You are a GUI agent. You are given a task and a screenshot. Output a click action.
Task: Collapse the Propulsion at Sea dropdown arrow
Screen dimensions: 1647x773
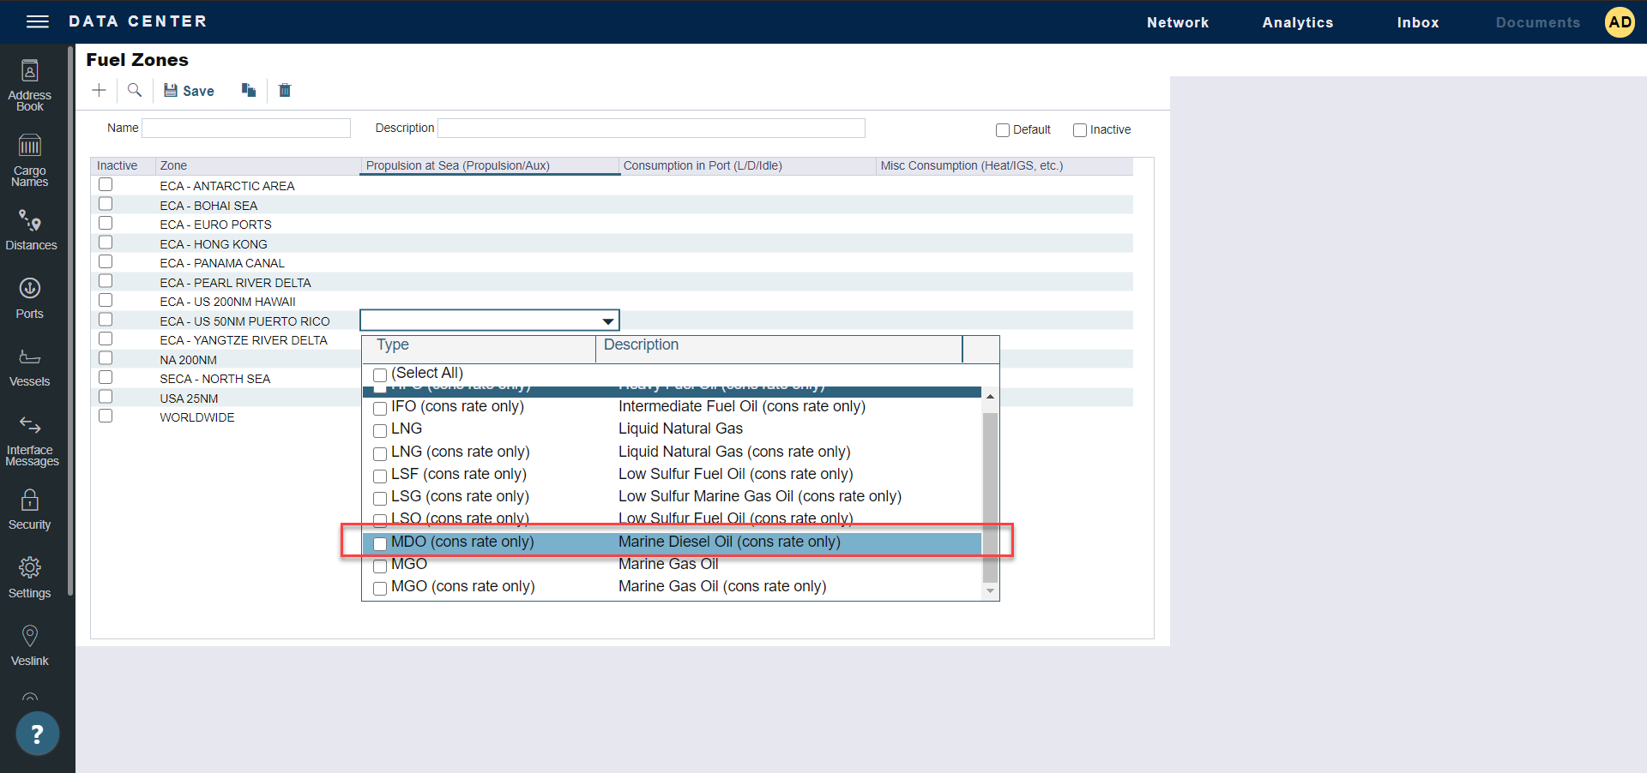(607, 321)
